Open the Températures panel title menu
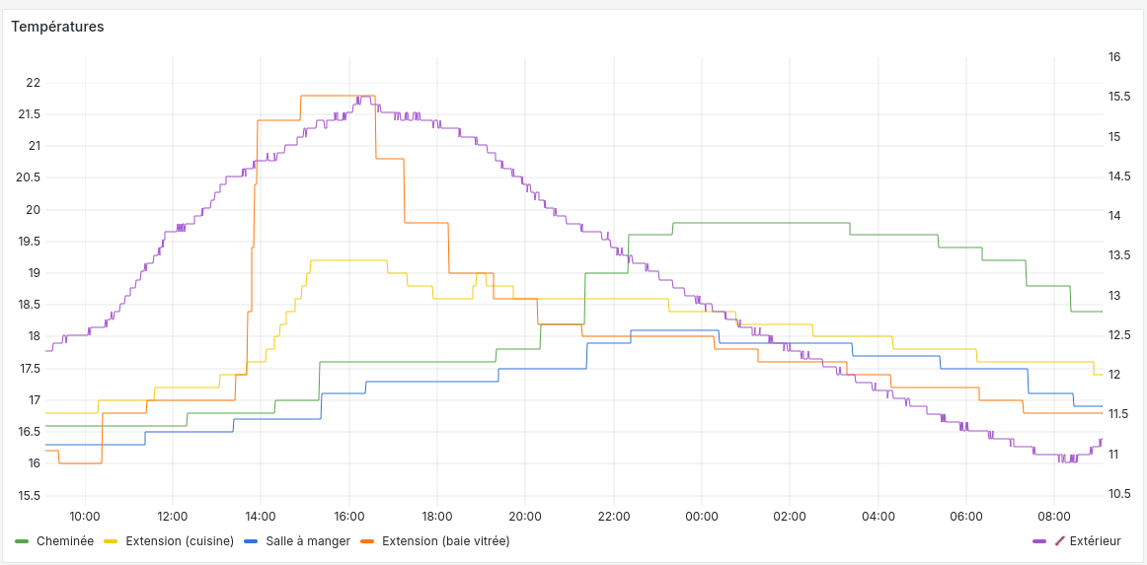This screenshot has height=565, width=1147. (57, 27)
